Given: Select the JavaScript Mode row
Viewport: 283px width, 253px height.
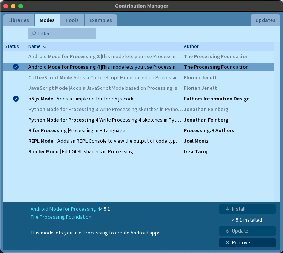Looking at the screenshot, I should point(139,88).
